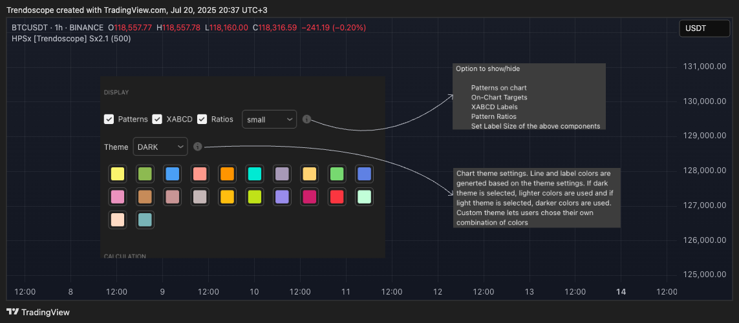Disable the Ratios checkbox
739x323 pixels.
tap(202, 119)
